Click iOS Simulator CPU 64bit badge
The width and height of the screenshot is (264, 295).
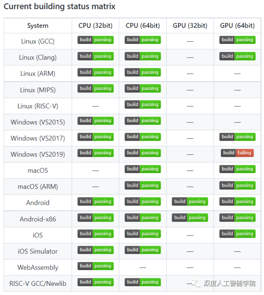(x=143, y=250)
